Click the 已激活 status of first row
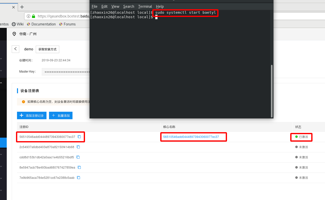The height and width of the screenshot is (200, 325). click(x=301, y=137)
